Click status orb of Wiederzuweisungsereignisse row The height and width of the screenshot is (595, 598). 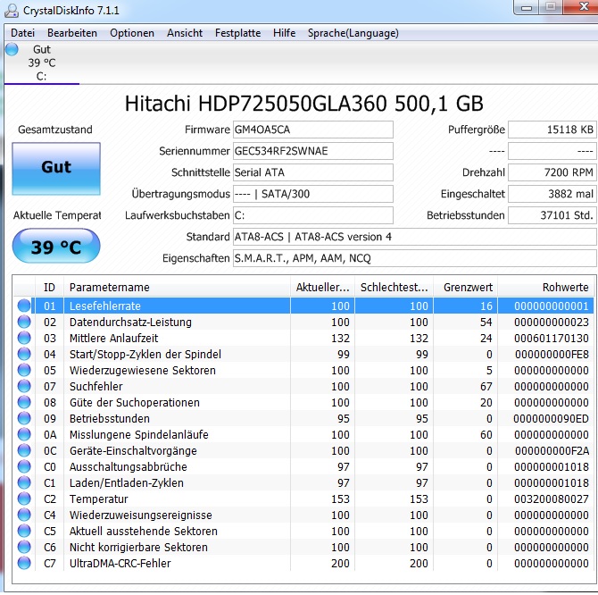pyautogui.click(x=24, y=515)
